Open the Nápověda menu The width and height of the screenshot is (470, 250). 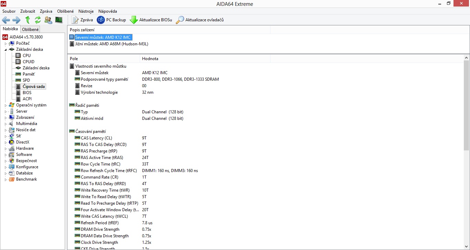click(x=108, y=11)
